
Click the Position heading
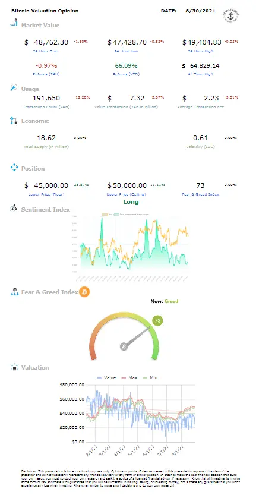(x=33, y=168)
